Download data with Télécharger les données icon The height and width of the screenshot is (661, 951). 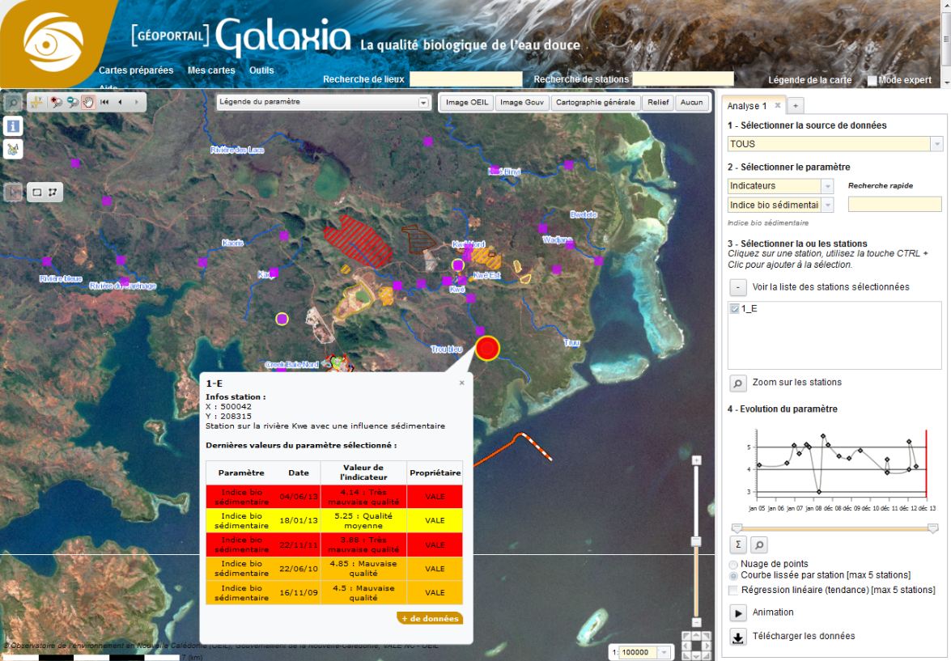pos(737,637)
